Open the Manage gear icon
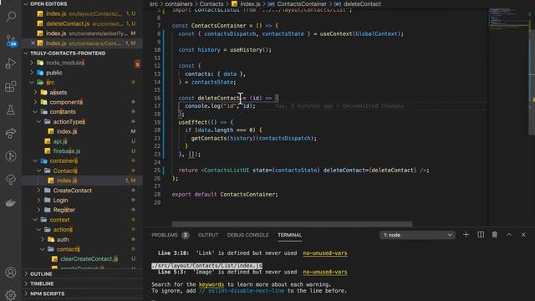 point(11,294)
